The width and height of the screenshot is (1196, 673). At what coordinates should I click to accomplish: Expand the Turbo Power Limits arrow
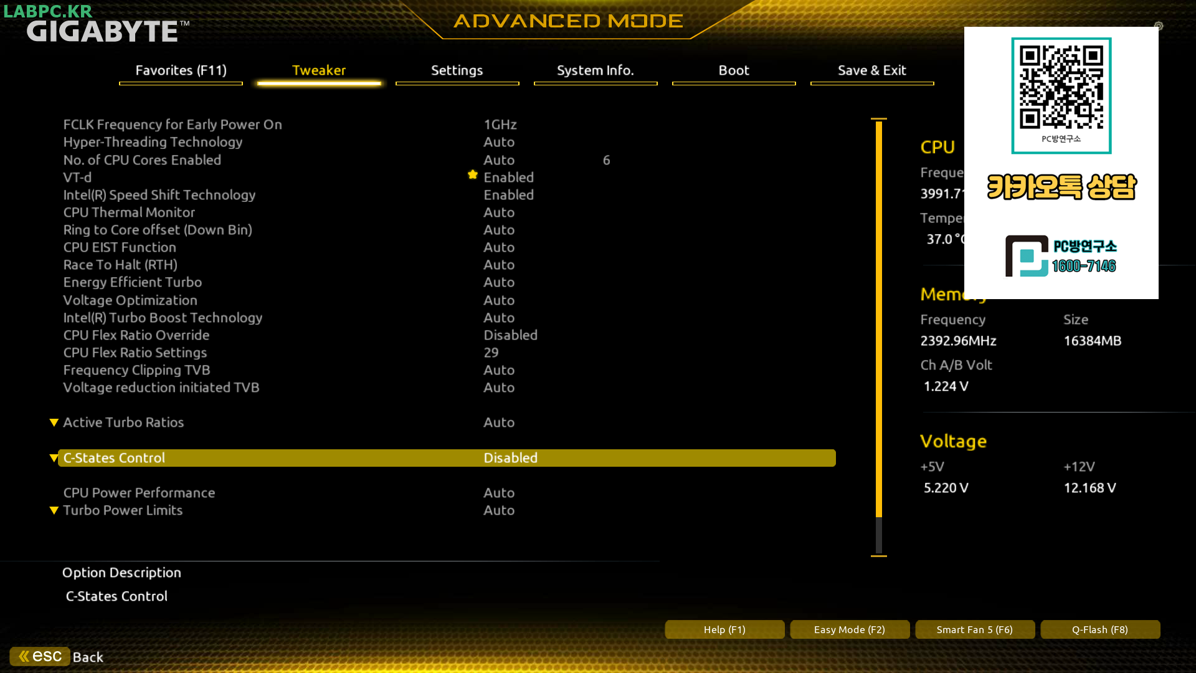[54, 510]
